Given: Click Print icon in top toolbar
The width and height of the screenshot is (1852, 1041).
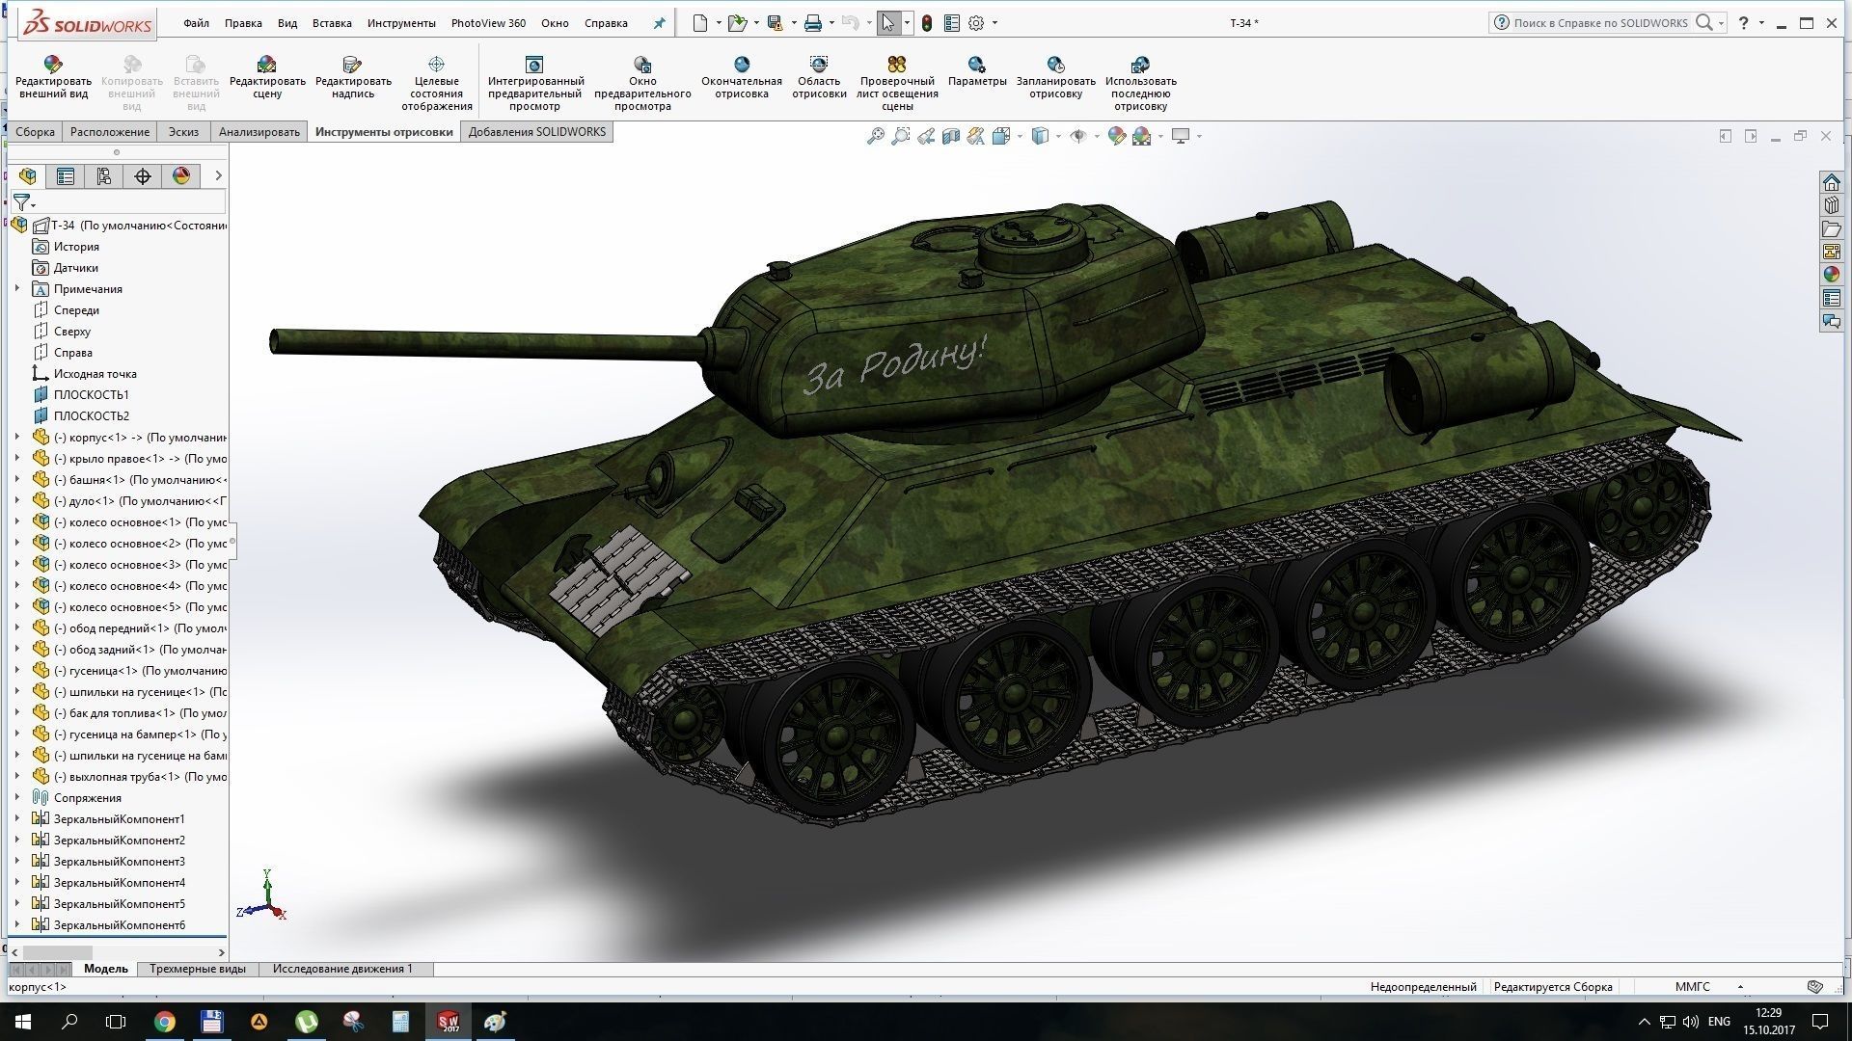Looking at the screenshot, I should [x=813, y=23].
